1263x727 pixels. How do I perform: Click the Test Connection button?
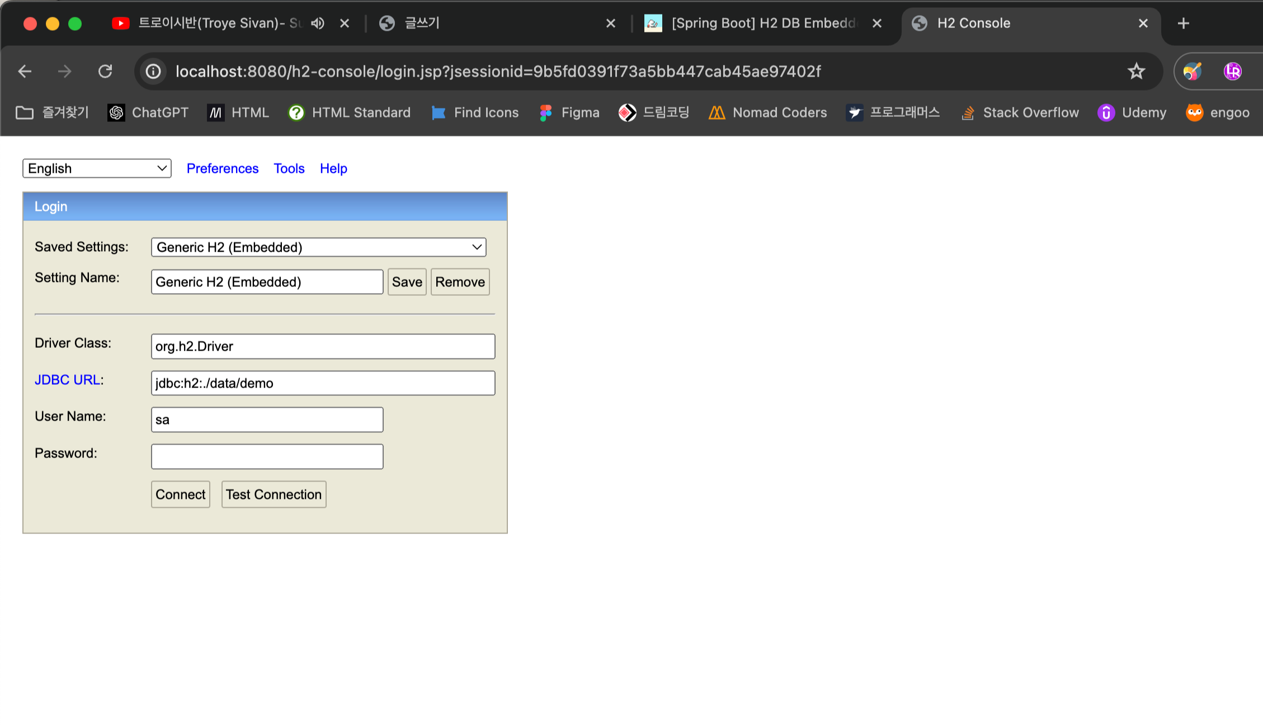(274, 494)
